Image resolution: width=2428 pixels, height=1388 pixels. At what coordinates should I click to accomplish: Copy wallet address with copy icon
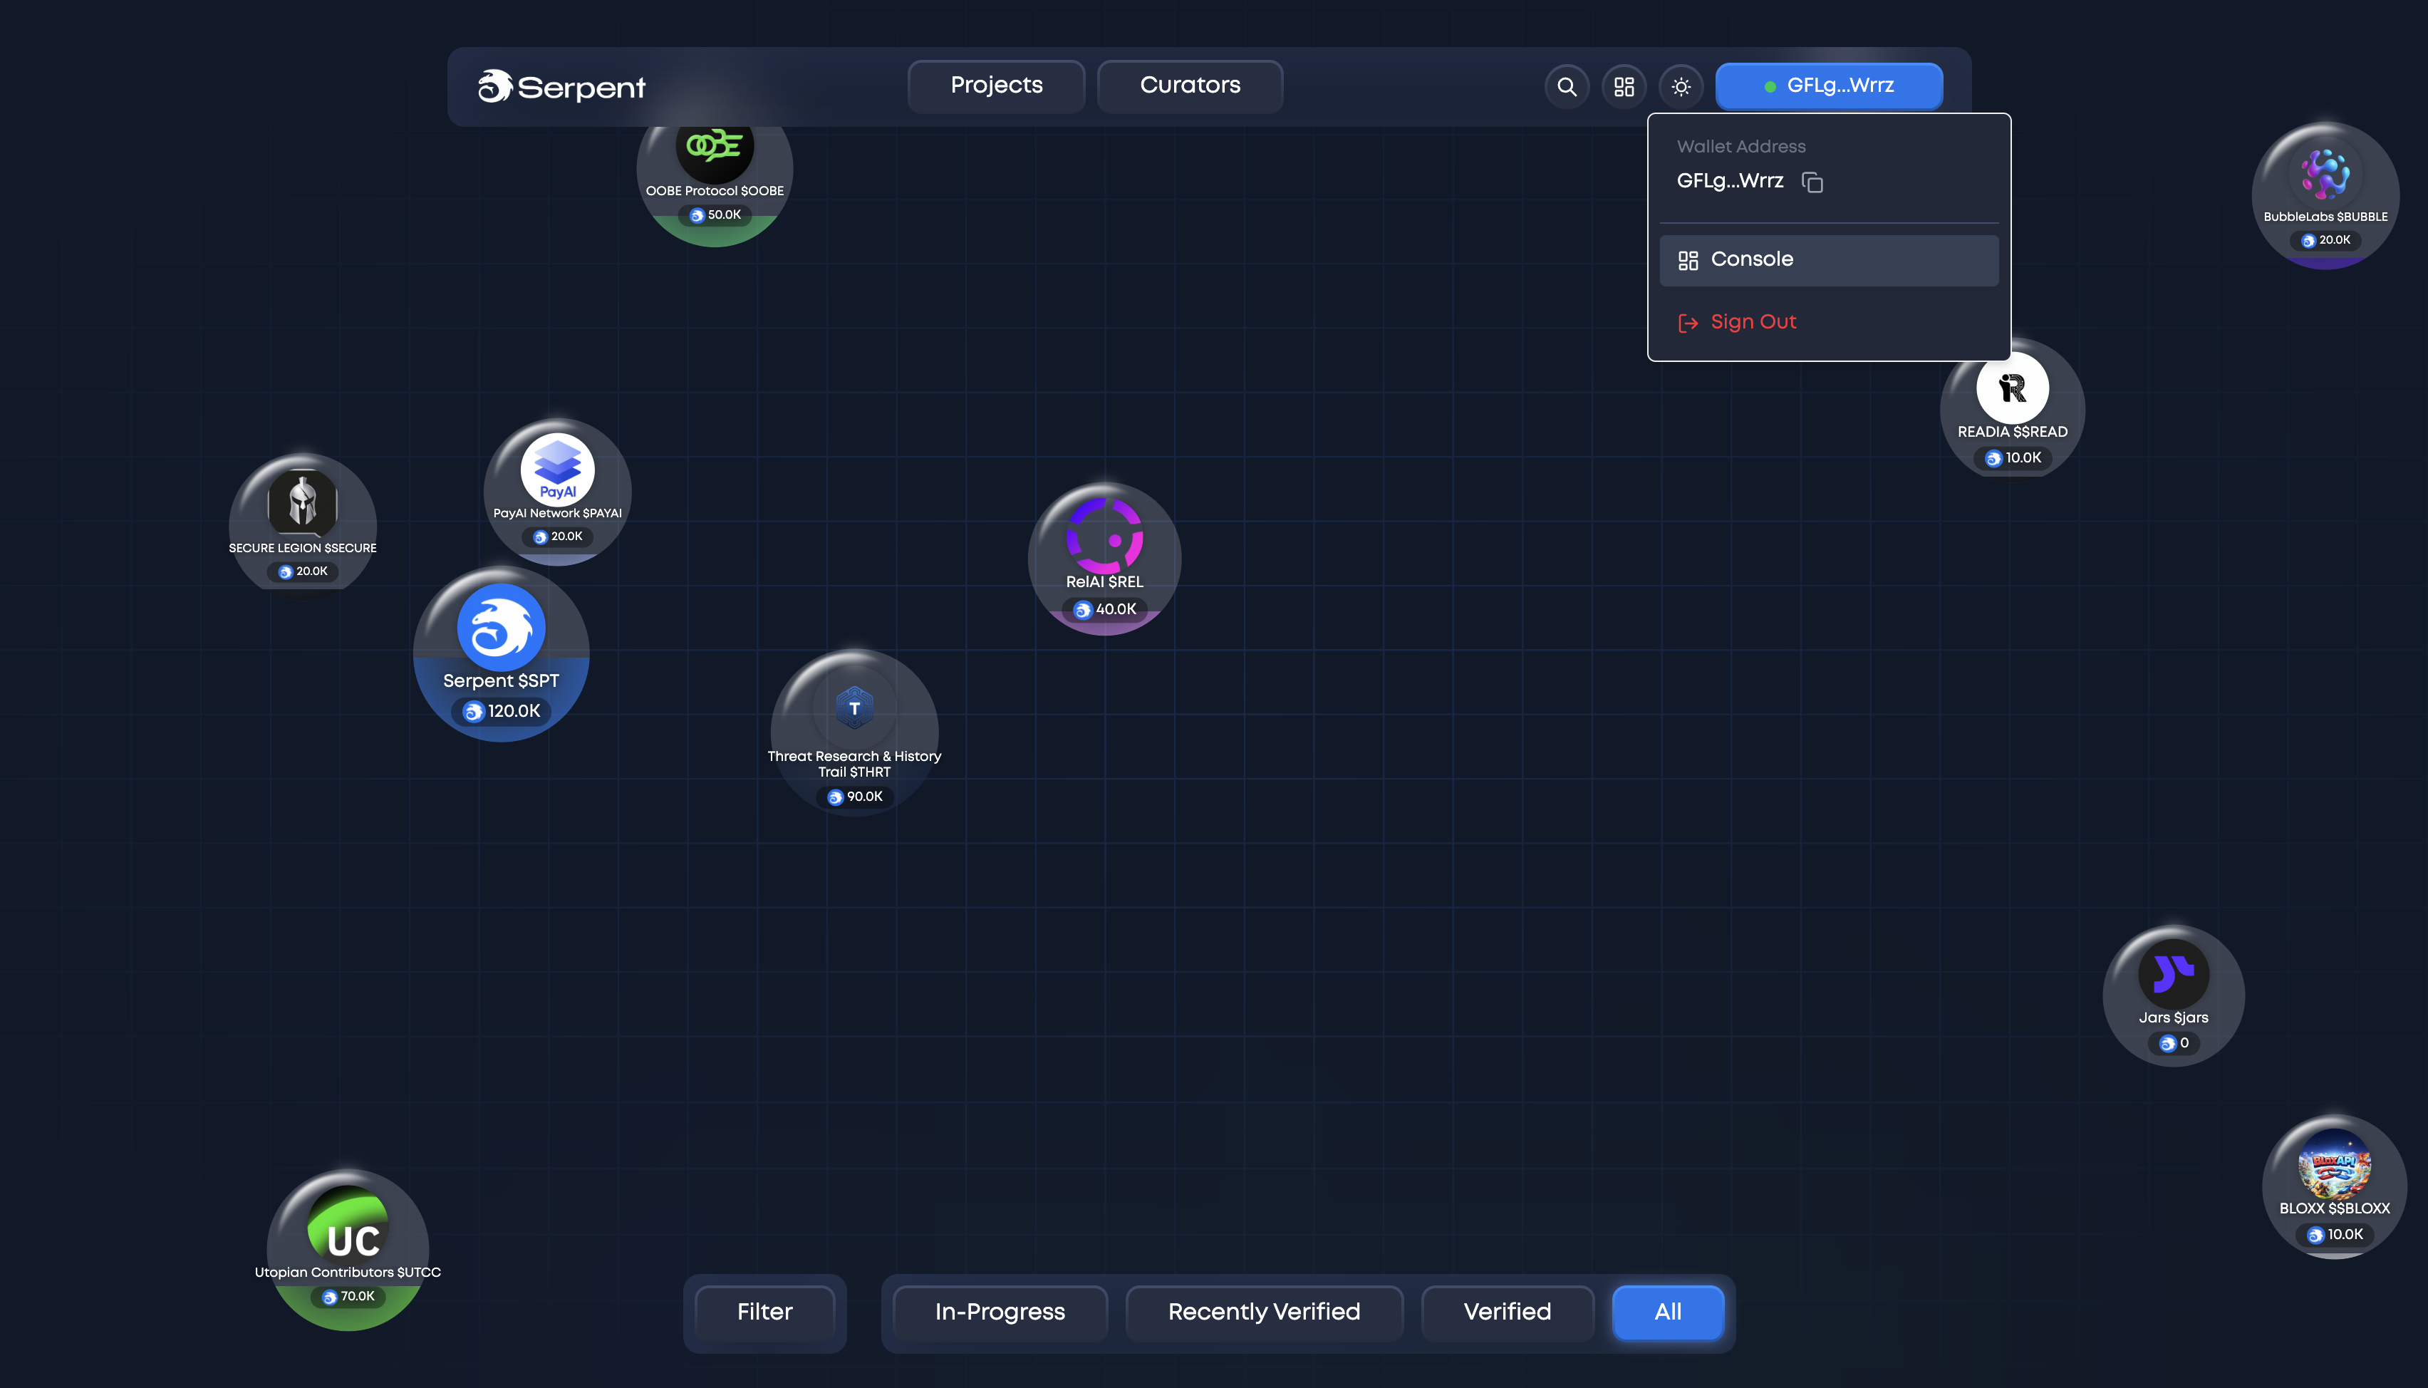pyautogui.click(x=1812, y=182)
